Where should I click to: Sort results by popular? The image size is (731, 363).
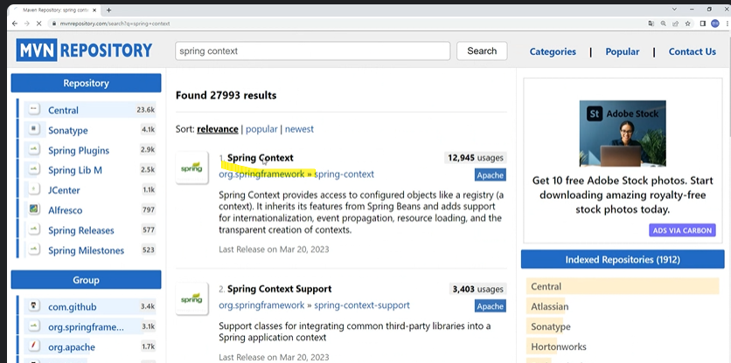pyautogui.click(x=261, y=129)
